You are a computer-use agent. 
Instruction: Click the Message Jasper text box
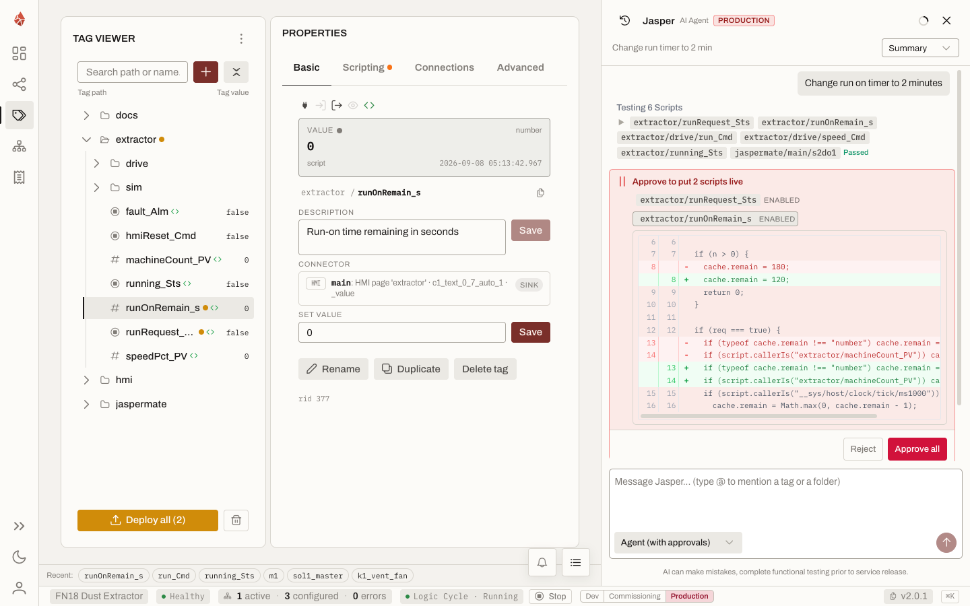click(785, 498)
